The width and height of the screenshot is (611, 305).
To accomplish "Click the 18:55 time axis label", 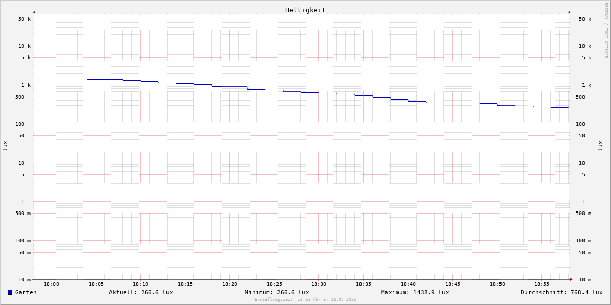I will pos(542,284).
